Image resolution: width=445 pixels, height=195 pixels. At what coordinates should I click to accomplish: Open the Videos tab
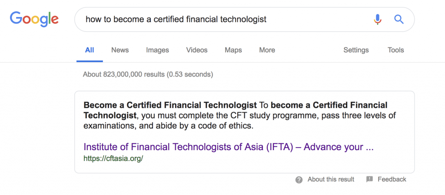(x=197, y=50)
